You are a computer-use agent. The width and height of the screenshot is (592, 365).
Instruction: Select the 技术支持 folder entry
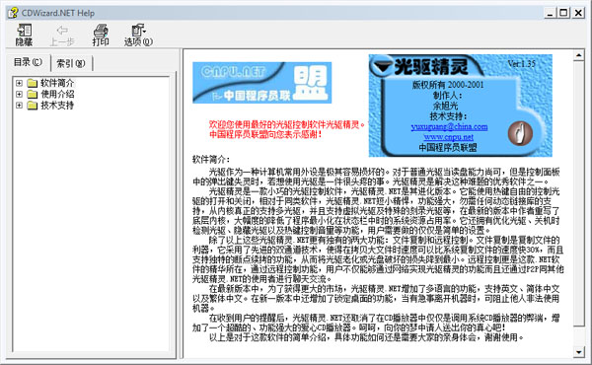57,106
